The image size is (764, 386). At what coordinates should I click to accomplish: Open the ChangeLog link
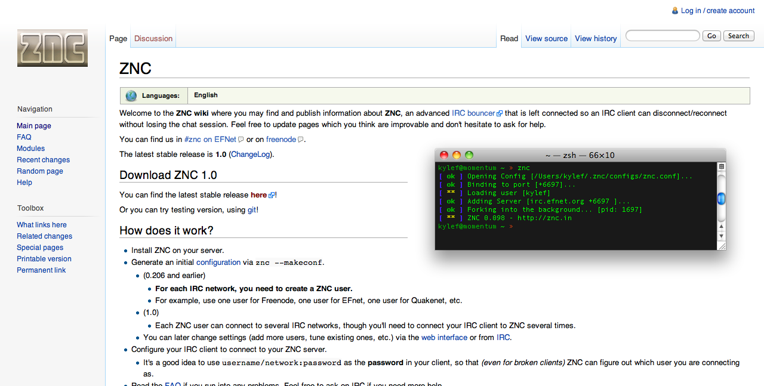click(x=251, y=155)
